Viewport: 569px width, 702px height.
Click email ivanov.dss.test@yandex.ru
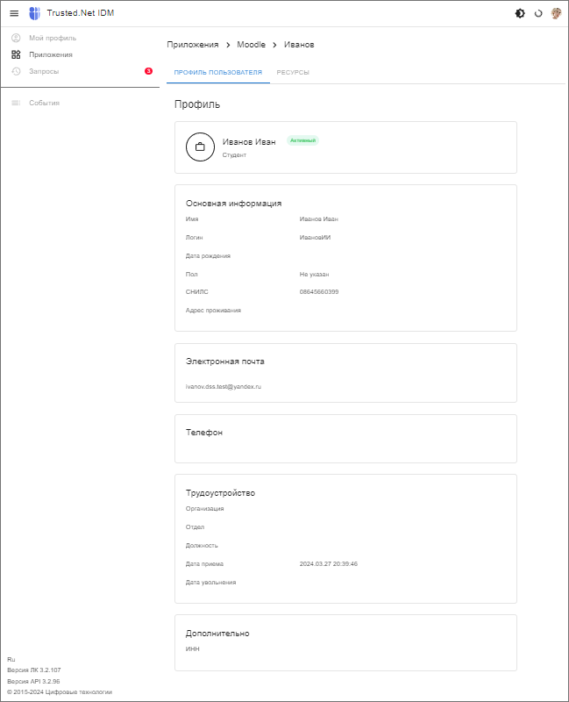[x=224, y=387]
